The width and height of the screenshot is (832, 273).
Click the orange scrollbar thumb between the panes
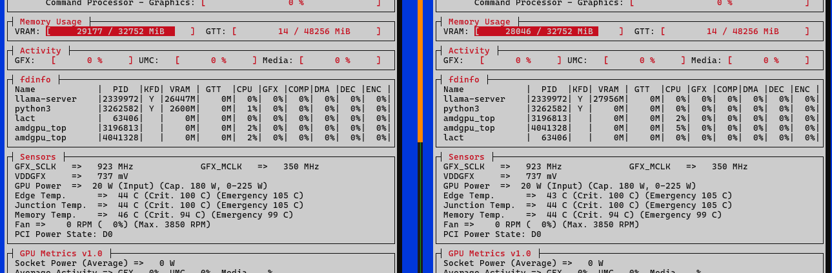point(420,71)
